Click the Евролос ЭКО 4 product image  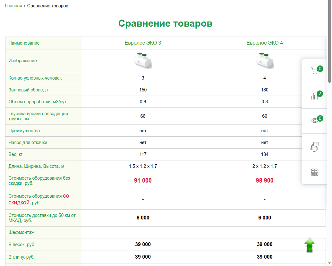pos(265,60)
